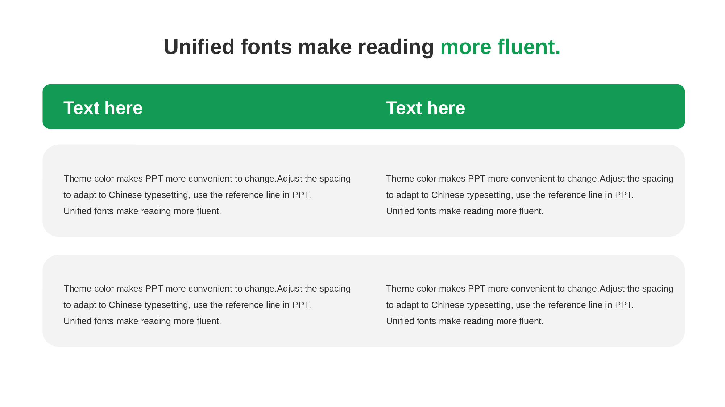Click last line of bottom-left paragraph
The width and height of the screenshot is (725, 407).
(142, 321)
